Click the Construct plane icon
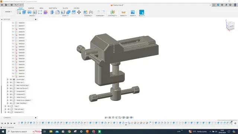Image resolution: width=238 pixels, height=134 pixels. point(112,12)
